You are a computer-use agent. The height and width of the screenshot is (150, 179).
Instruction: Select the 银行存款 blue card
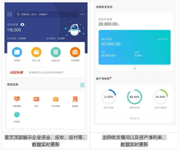134,47
